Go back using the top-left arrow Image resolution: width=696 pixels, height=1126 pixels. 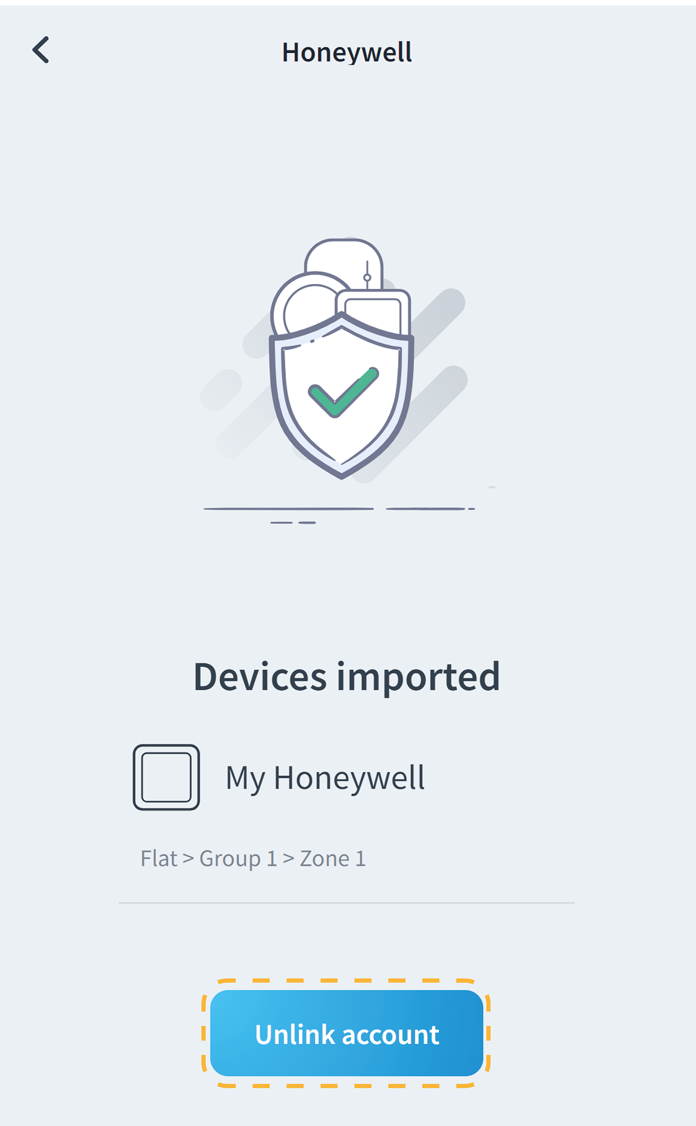(41, 50)
